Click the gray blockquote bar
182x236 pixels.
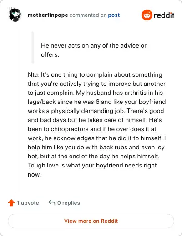click(x=32, y=47)
